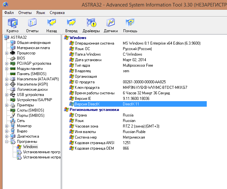Expand the Накопители (ASPI) node
This screenshot has height=189, width=227.
7,84
